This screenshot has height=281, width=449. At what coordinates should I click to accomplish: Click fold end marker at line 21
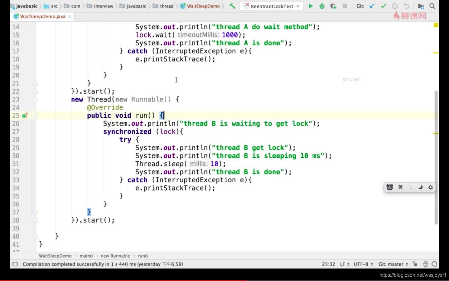tap(36, 83)
